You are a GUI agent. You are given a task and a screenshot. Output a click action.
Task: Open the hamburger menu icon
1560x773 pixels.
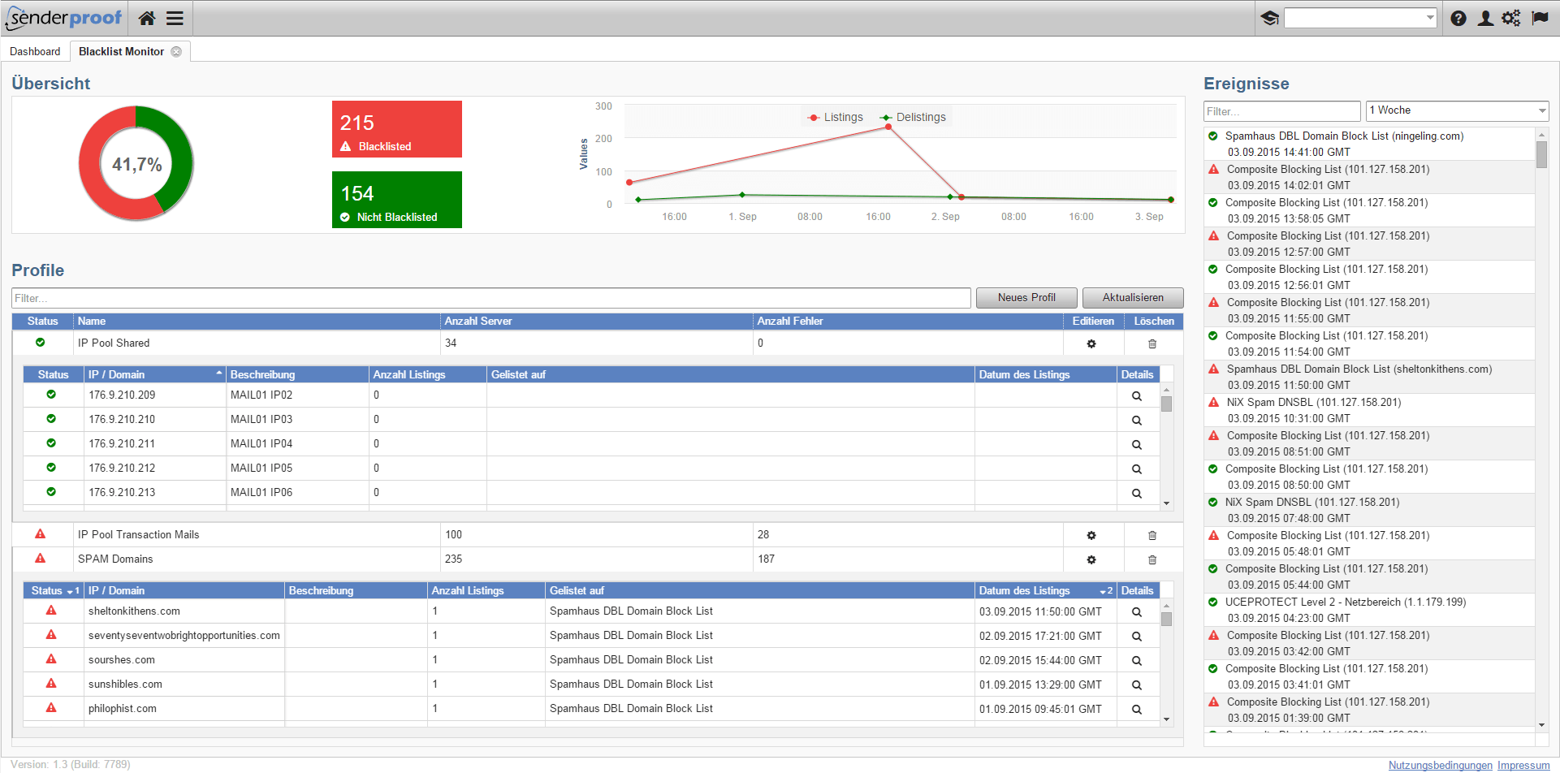[175, 18]
